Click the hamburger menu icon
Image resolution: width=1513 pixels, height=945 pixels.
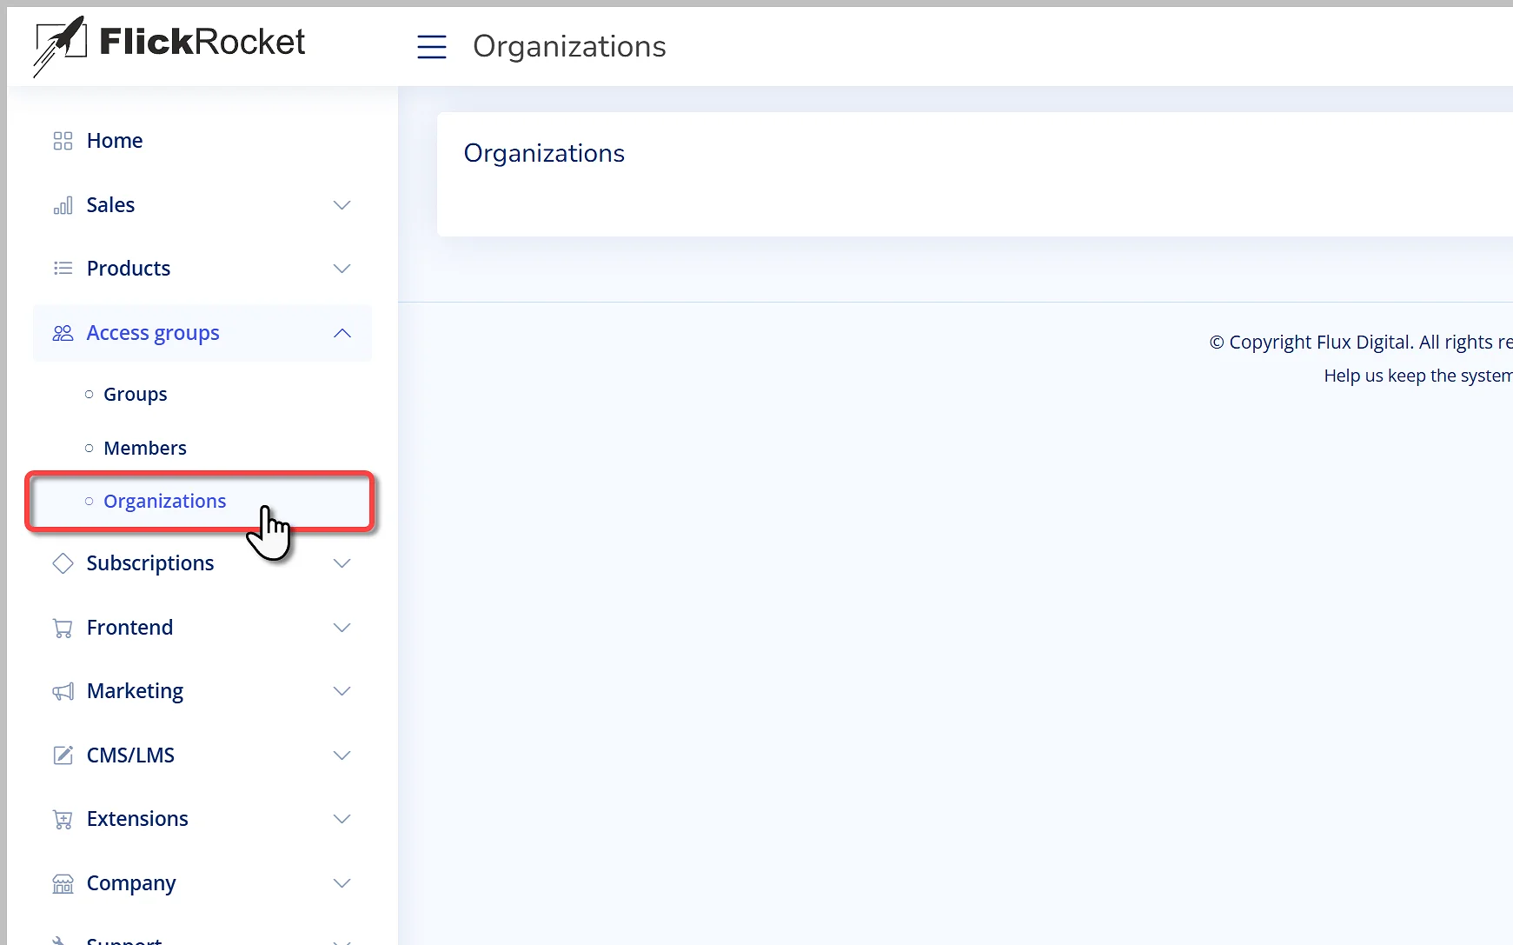tap(432, 47)
